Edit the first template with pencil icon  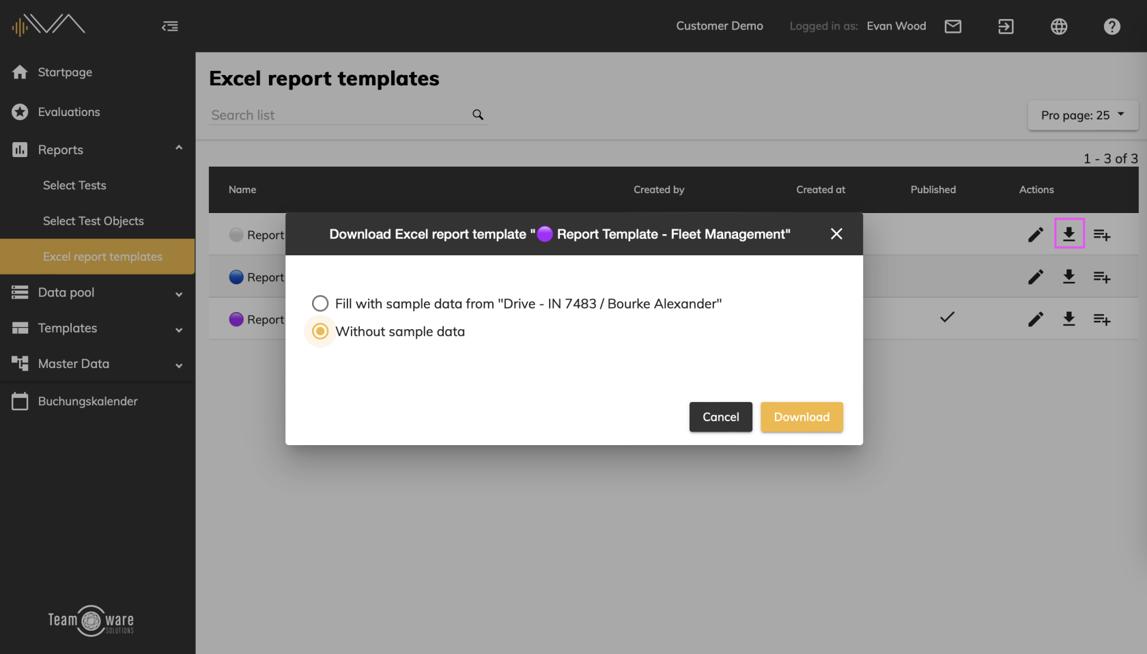click(1036, 235)
